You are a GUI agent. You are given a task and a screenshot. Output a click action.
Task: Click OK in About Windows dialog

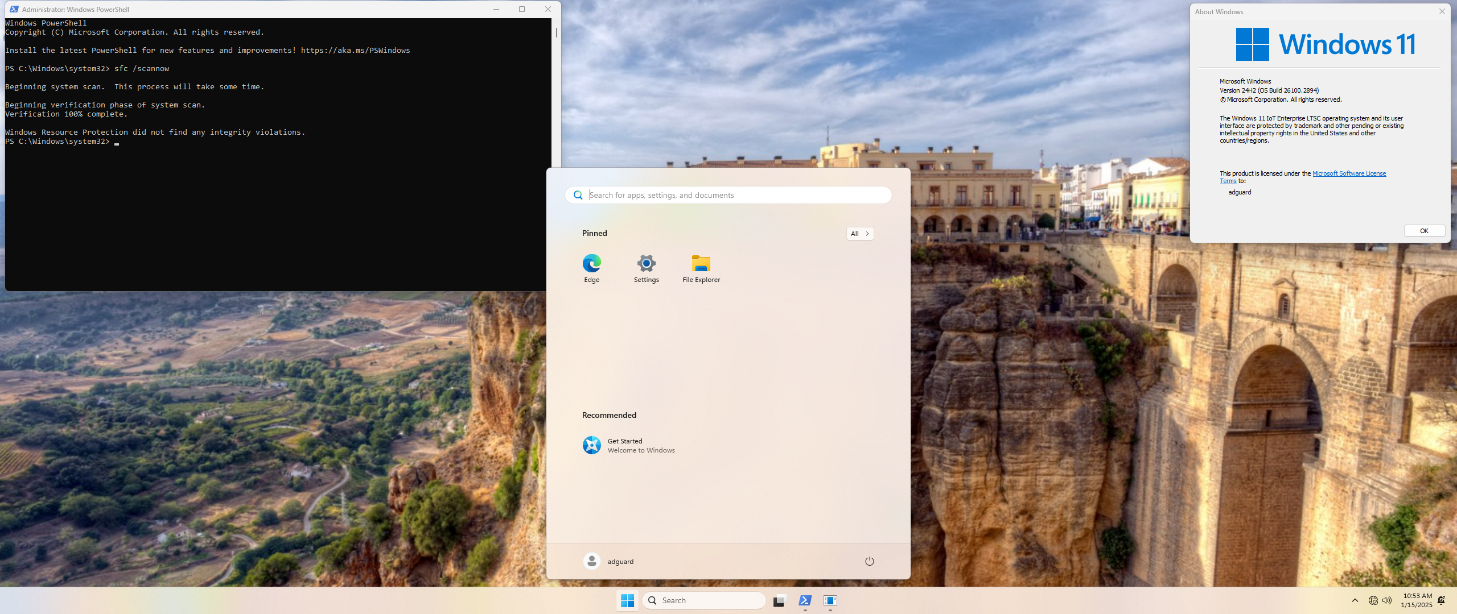[x=1424, y=231]
